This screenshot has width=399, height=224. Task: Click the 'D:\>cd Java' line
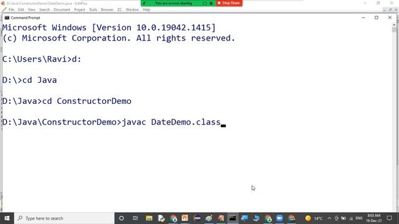[29, 80]
